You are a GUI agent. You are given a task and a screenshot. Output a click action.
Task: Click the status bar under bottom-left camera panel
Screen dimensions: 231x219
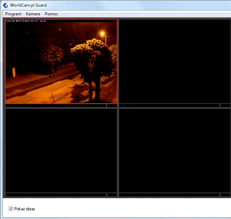(x=56, y=195)
